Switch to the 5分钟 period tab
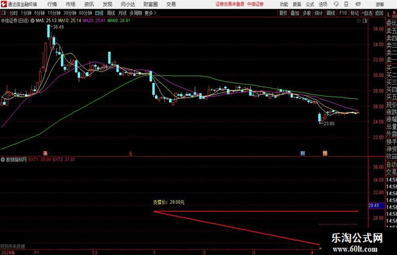Screen dimensions: 397x255 point(39,13)
